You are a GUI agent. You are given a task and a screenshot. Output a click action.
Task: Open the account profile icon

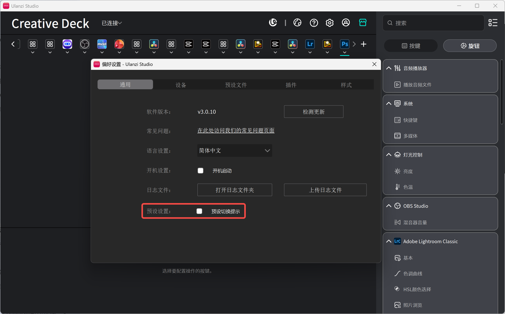[x=346, y=22]
